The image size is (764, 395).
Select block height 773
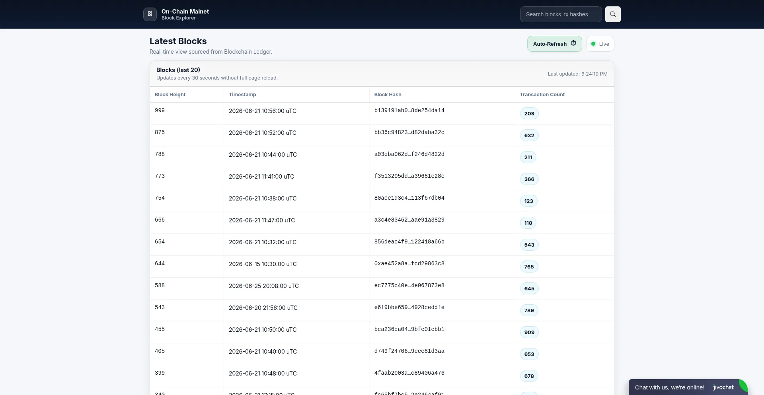click(160, 176)
